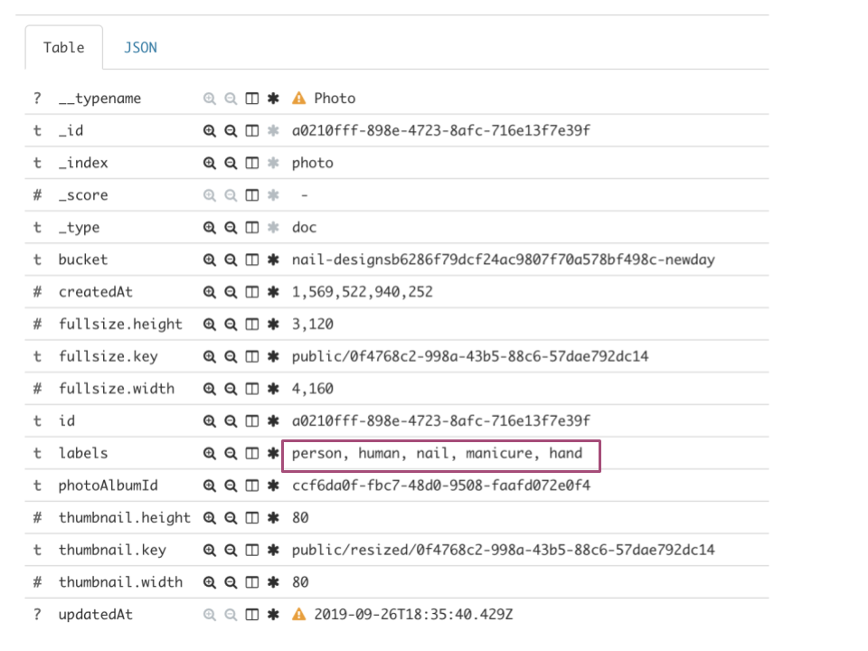Filter for the _index value "photo"

pos(210,163)
